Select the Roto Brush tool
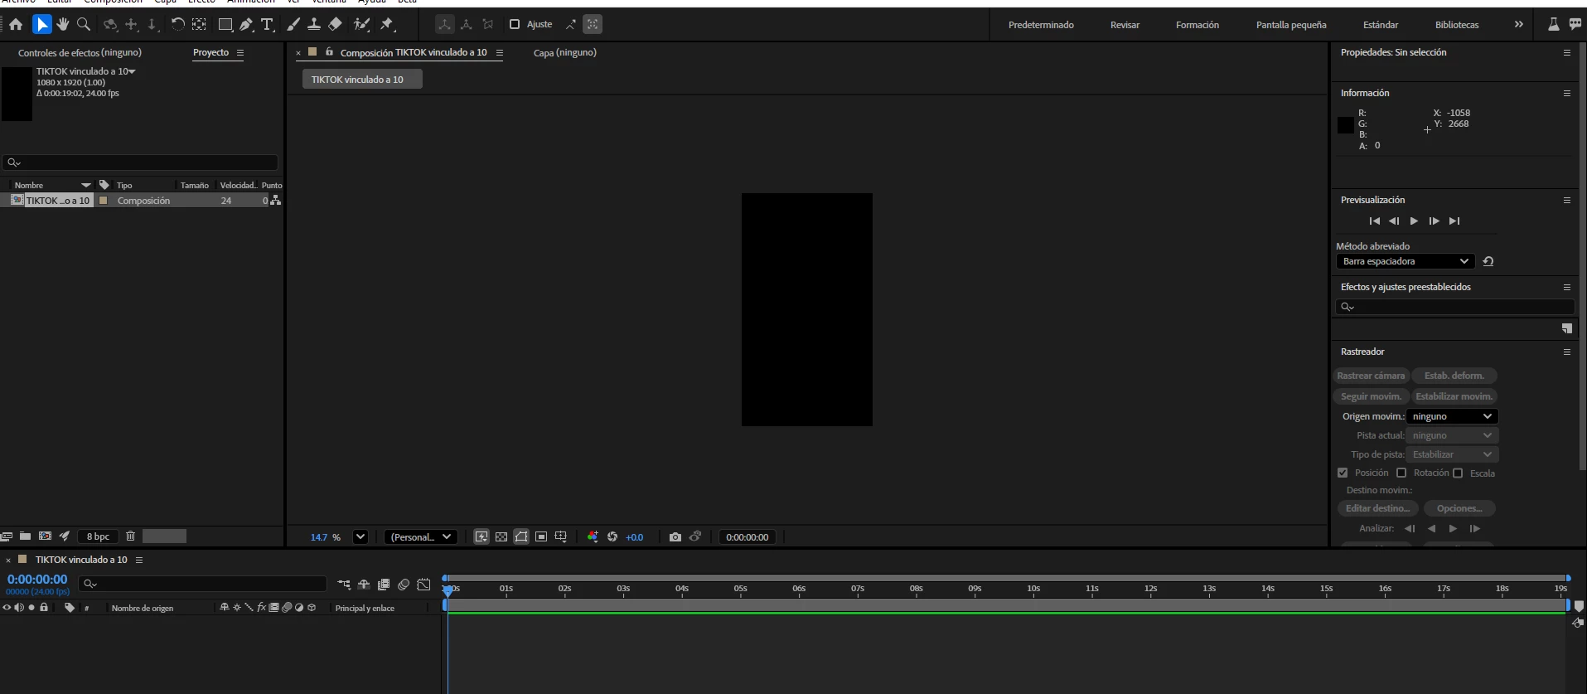 (361, 25)
